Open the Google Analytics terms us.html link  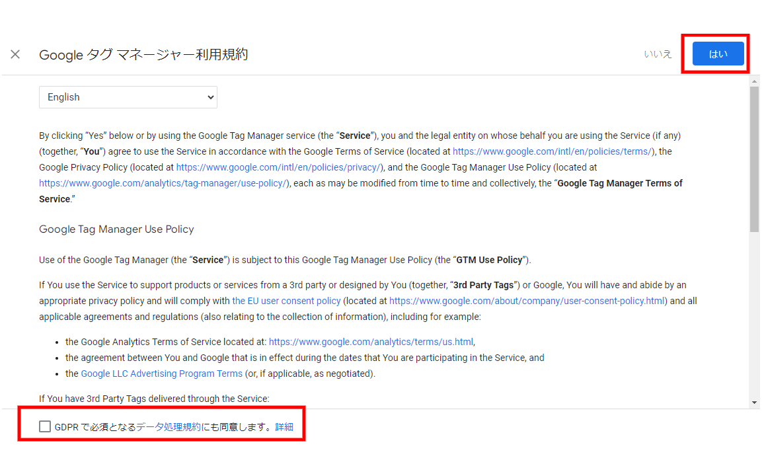[x=371, y=342]
